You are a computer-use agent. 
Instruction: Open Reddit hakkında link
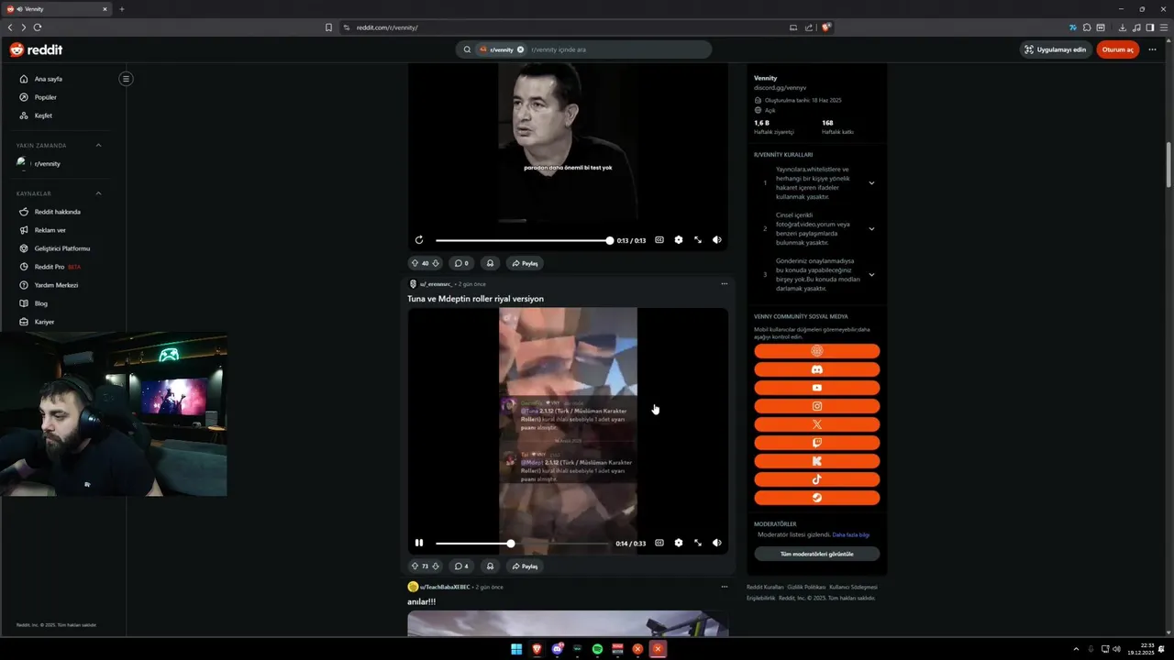(57, 212)
